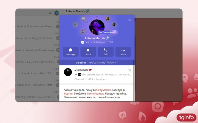Select the top-left lantern gift around the avatar
Screen dimensions: 198x123
coord(83,18)
